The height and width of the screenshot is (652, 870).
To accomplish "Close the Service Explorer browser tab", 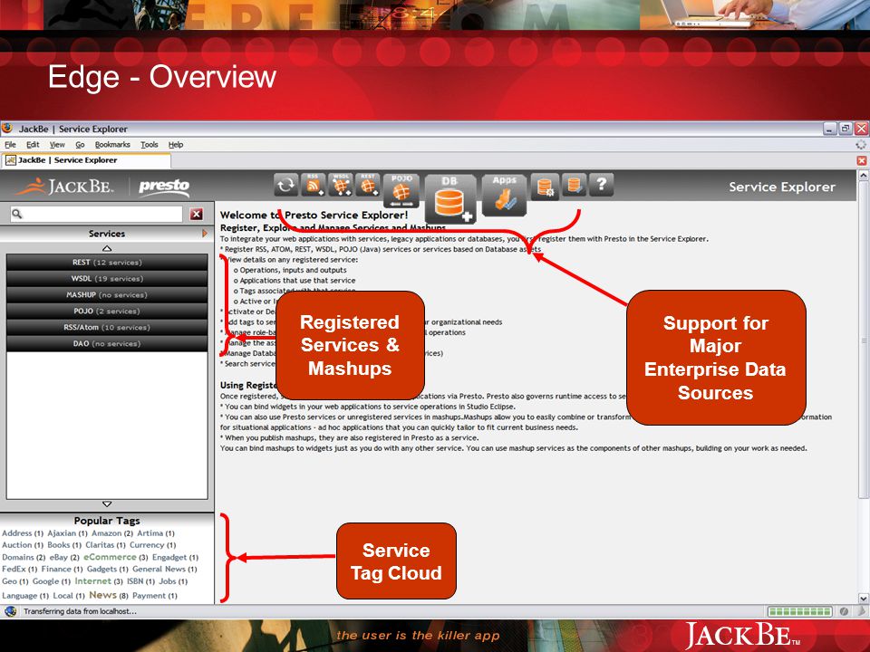I will (861, 160).
